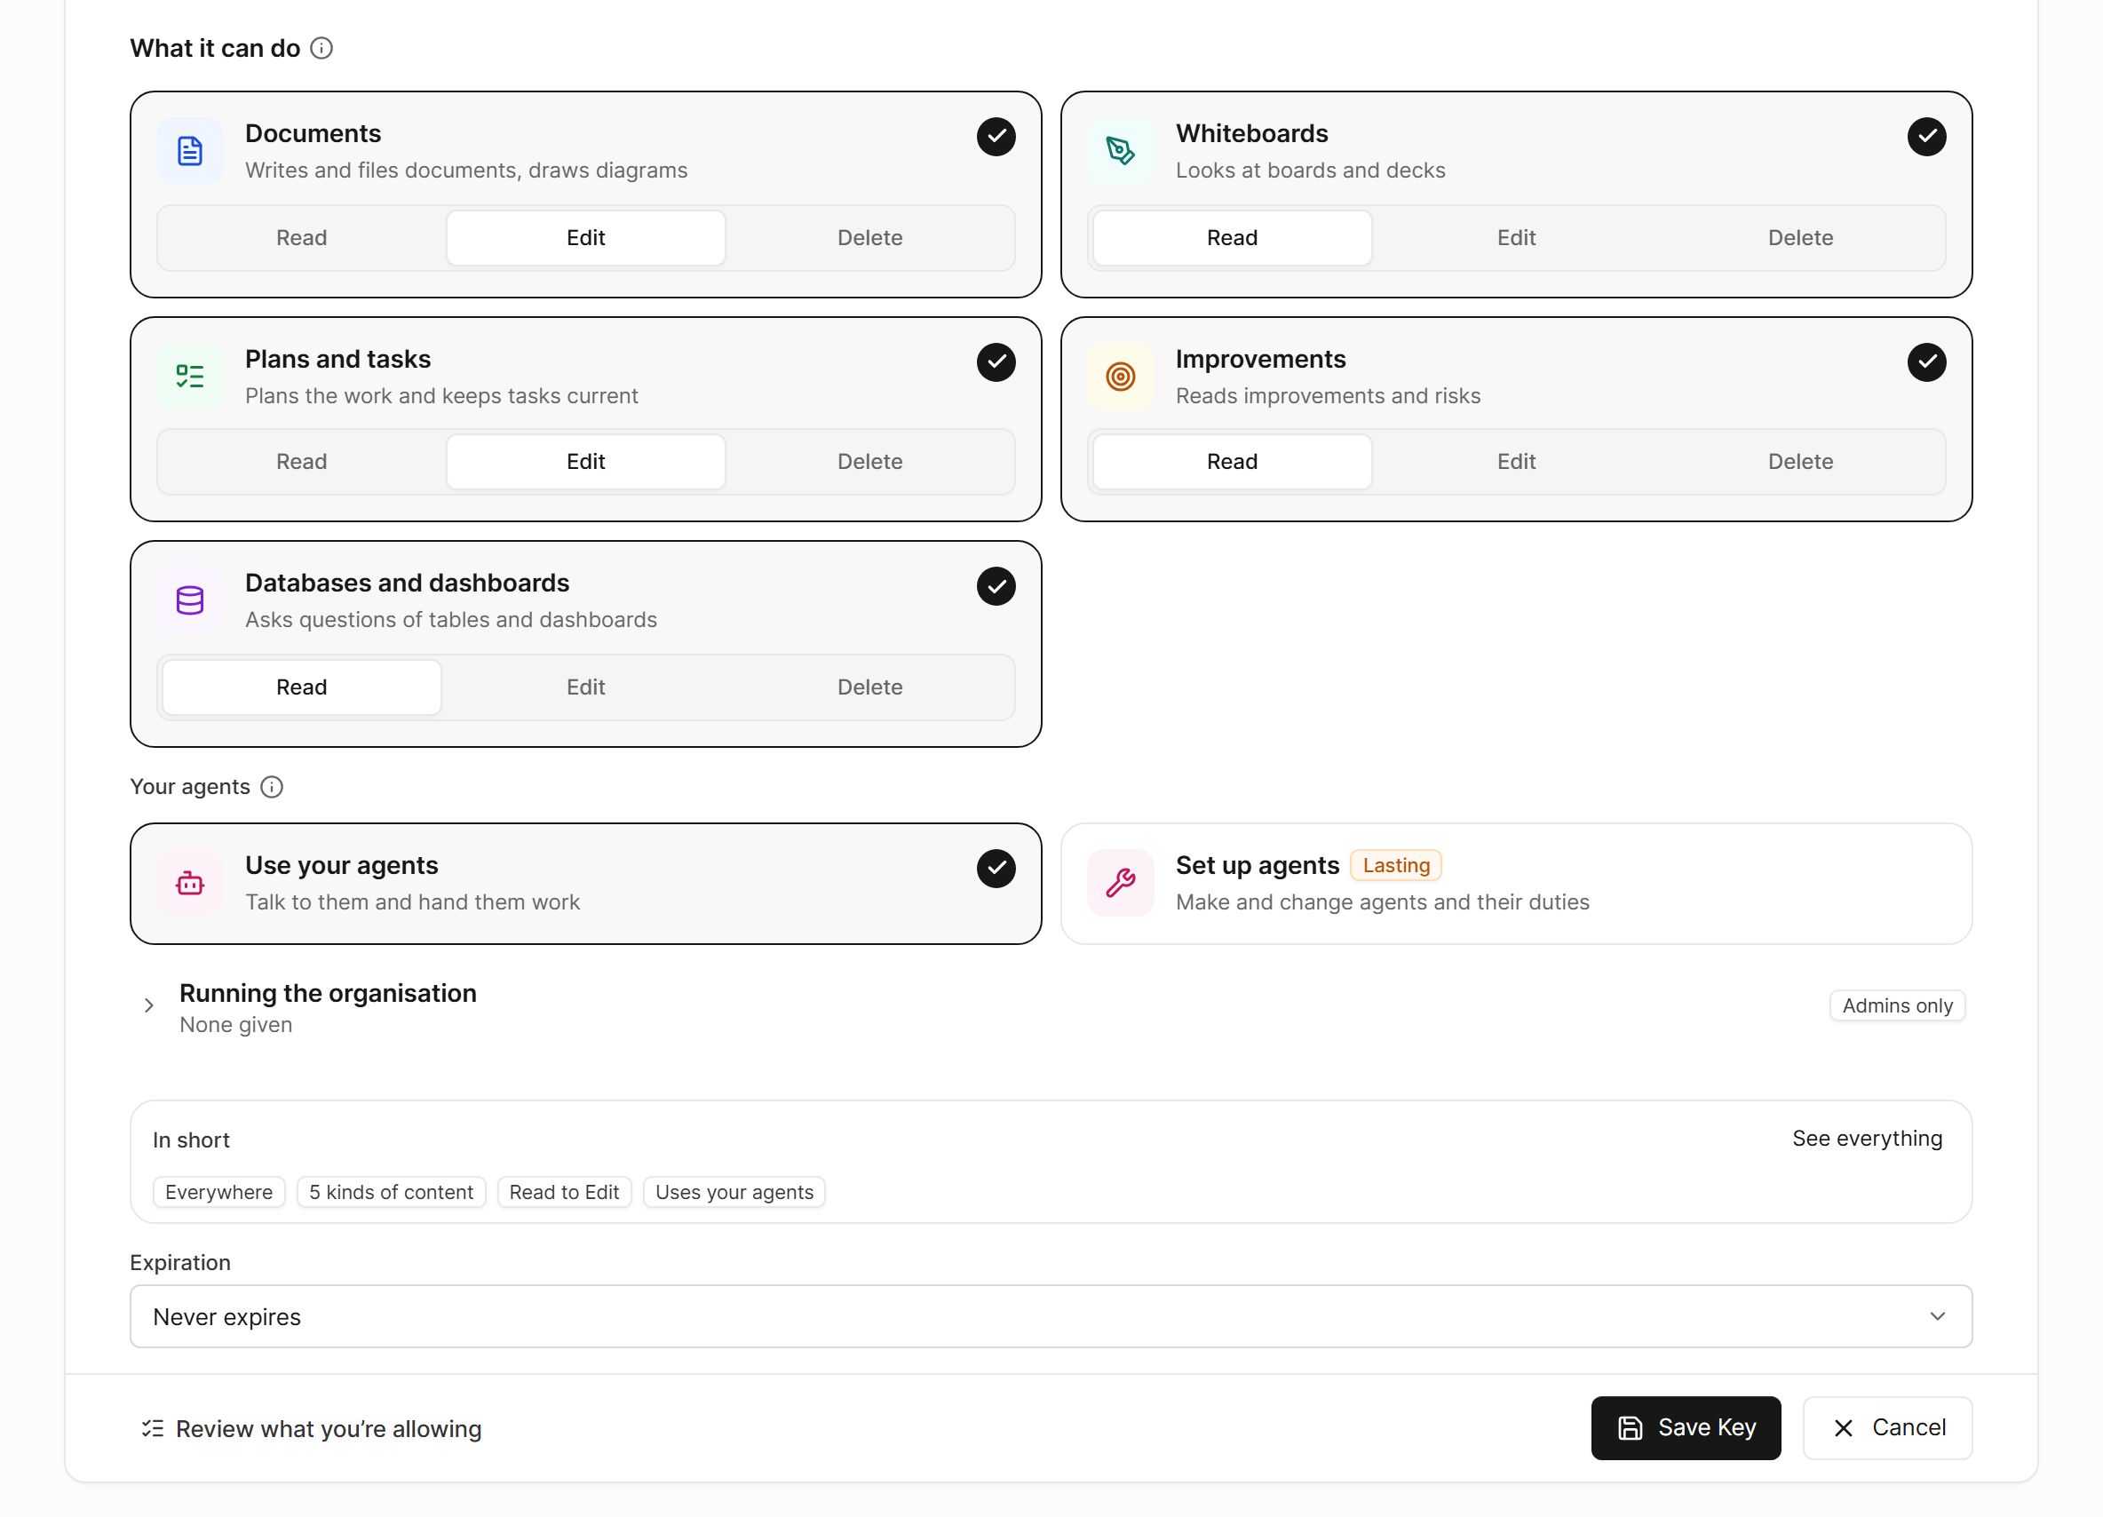Screen dimensions: 2103x1517
Task: Click the Set up agents wrench icon
Action: coord(1120,884)
